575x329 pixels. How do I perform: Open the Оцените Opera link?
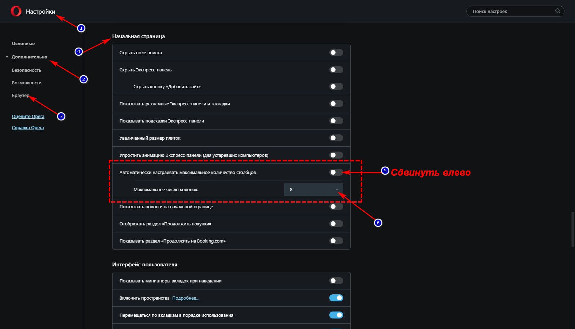coord(28,116)
